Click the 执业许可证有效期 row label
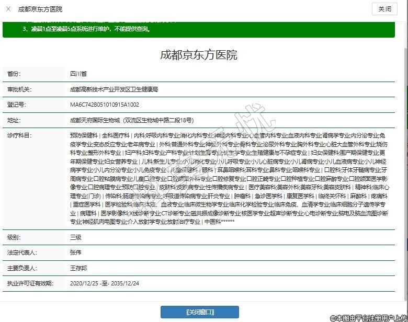The width and height of the screenshot is (408, 322). 30,283
